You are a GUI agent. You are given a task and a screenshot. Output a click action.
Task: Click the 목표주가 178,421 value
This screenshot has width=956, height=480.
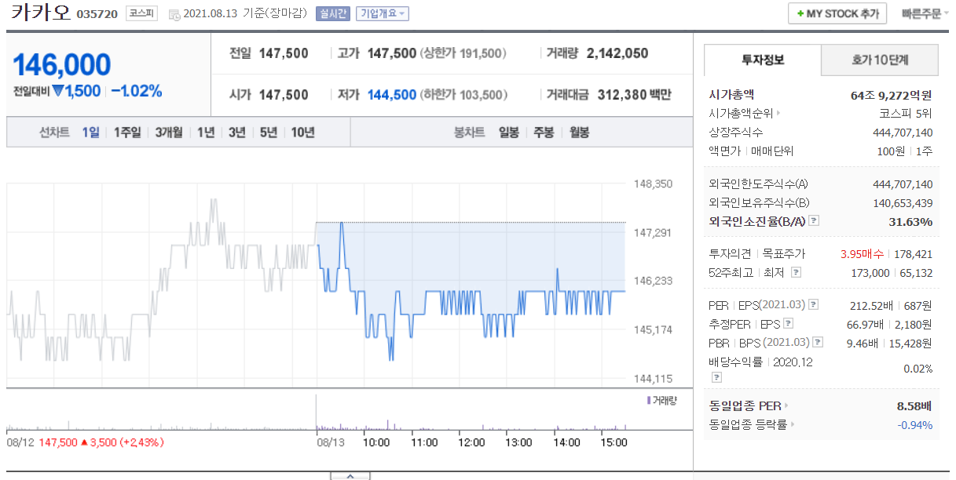913,254
